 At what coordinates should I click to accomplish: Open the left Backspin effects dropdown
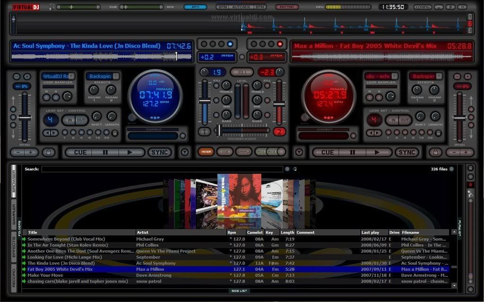tap(116, 76)
